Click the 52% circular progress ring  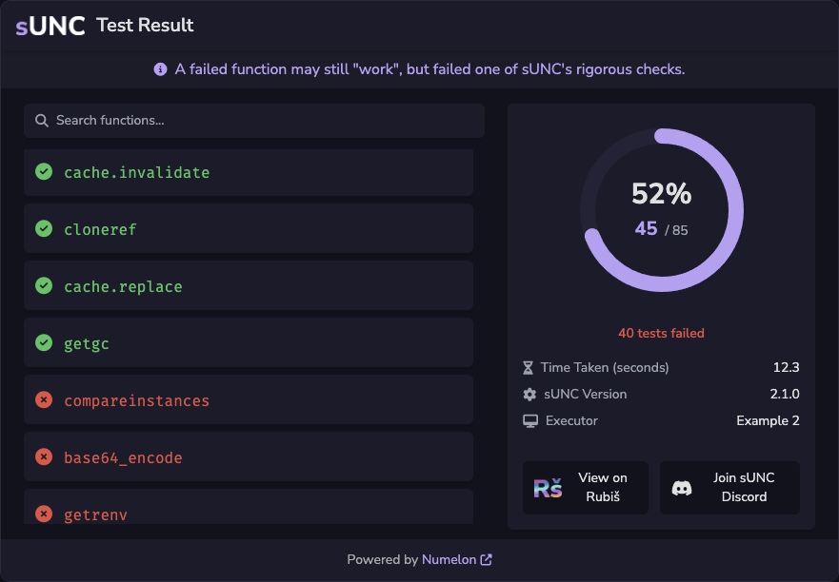tap(662, 210)
